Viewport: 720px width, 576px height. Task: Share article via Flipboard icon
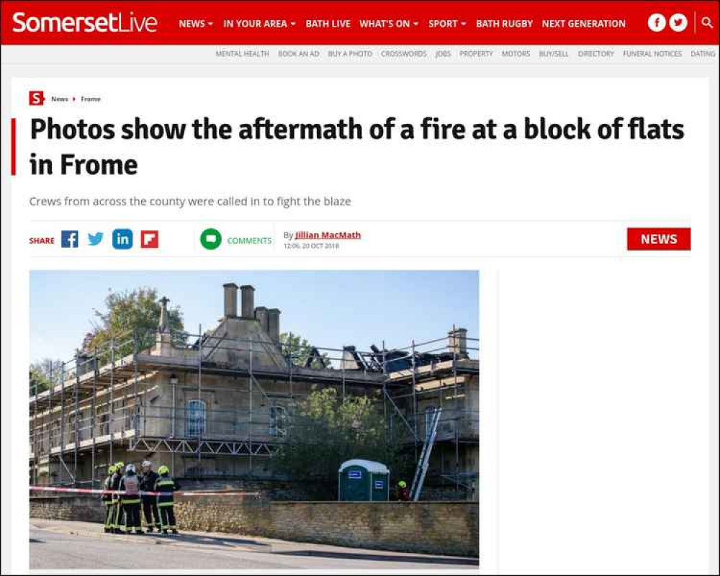point(150,239)
